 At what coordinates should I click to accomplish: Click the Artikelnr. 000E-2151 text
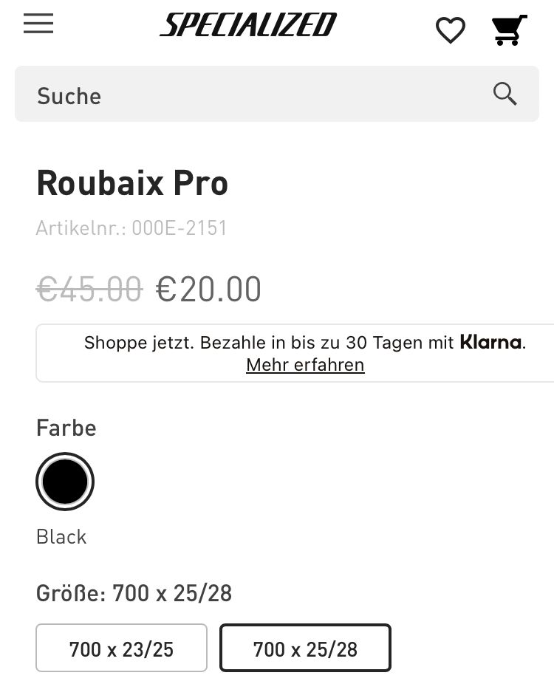point(131,228)
